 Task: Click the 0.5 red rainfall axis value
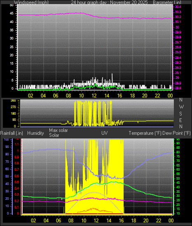point(16,182)
